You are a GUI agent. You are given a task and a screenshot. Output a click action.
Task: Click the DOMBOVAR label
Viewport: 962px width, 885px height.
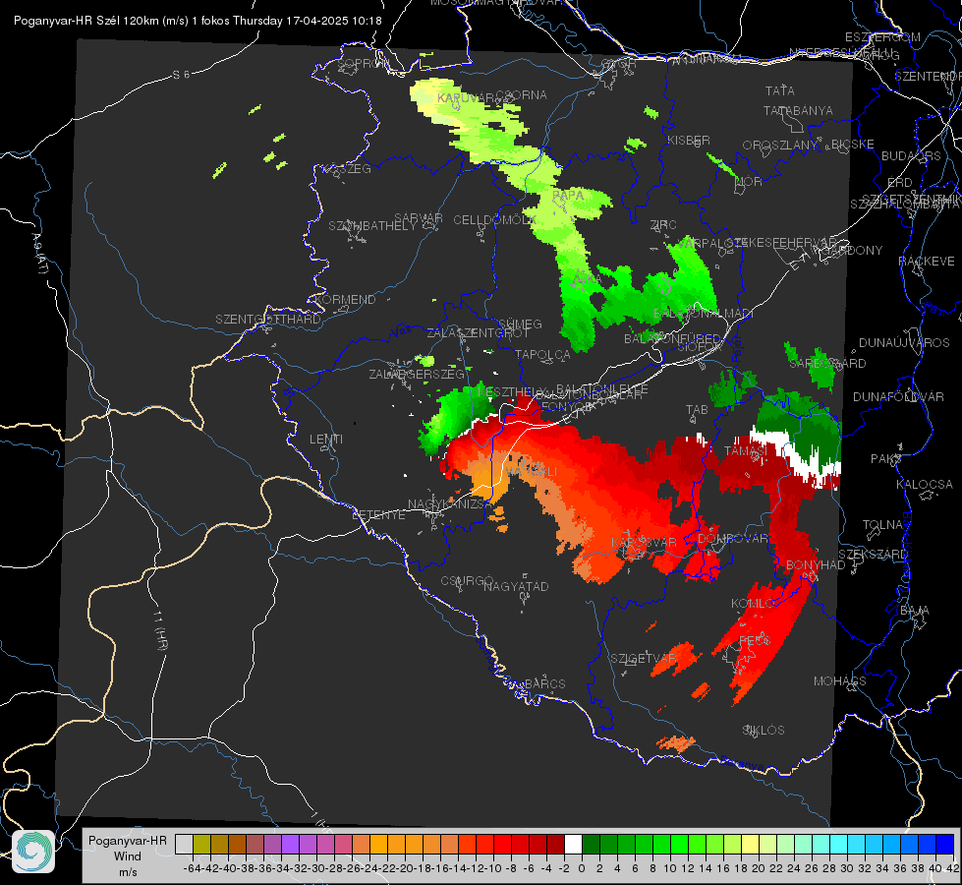pos(732,539)
